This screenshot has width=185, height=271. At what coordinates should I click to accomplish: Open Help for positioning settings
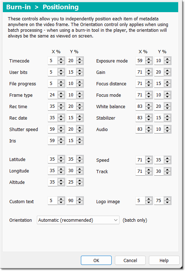click(x=164, y=260)
